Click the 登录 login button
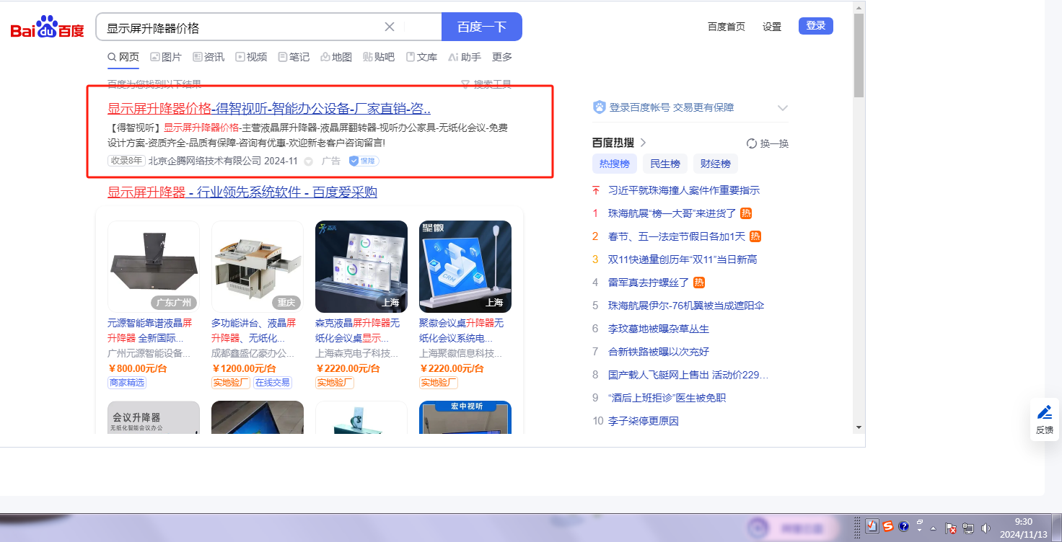 pos(816,26)
